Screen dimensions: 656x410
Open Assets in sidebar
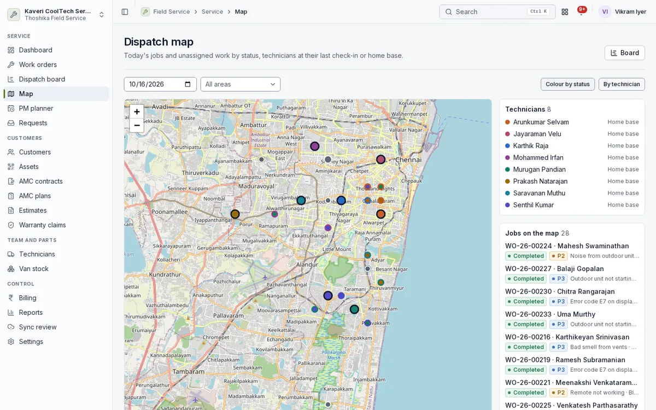(56, 167)
